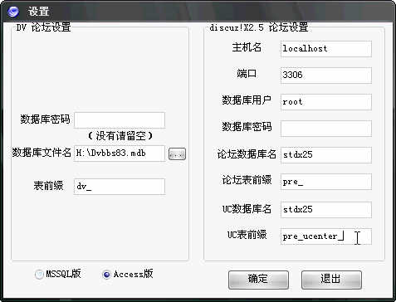This screenshot has width=396, height=302.
Task: Click the discuz!X2.5 论坛设置 group title
Action: coord(259,27)
